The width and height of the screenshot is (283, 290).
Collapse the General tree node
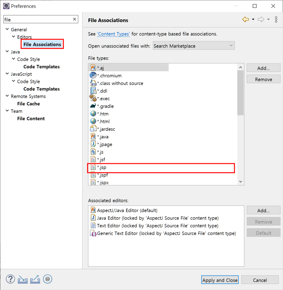tap(7, 29)
